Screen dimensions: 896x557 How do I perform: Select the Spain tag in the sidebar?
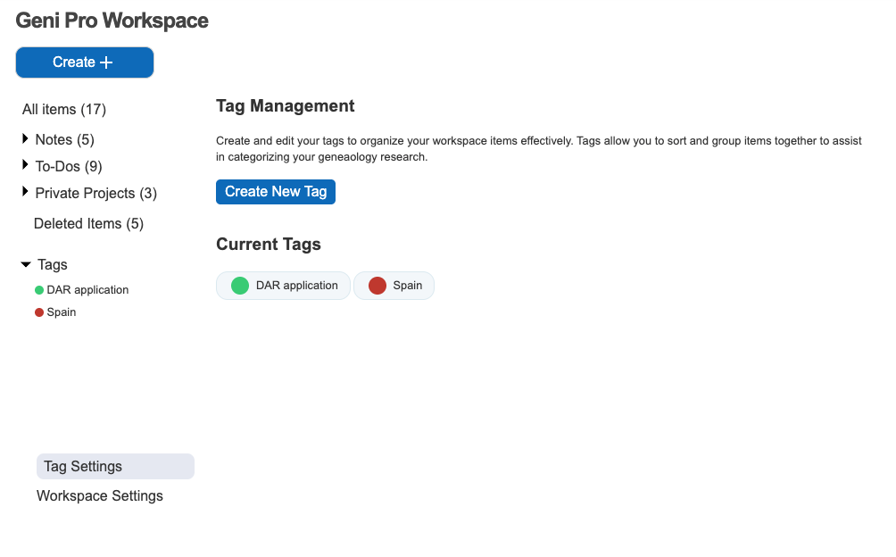pos(62,312)
